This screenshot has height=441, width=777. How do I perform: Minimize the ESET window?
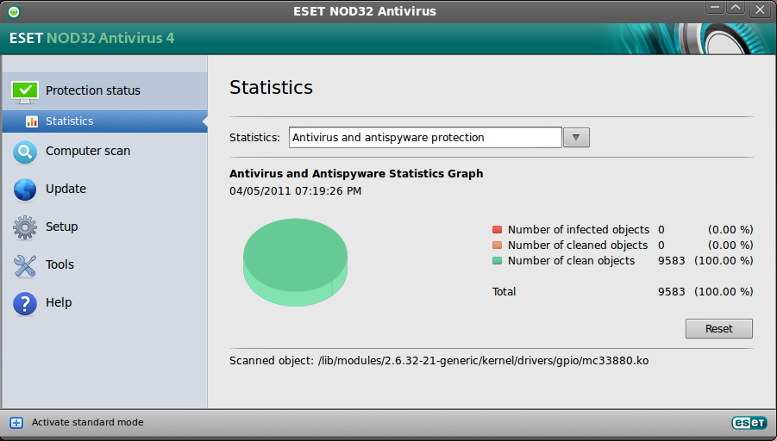pos(715,8)
